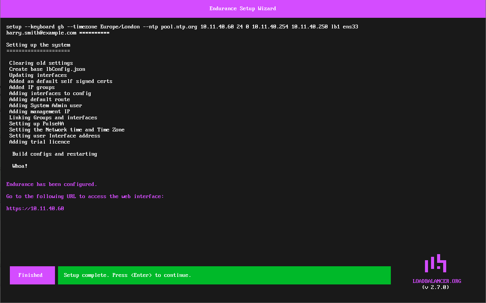Click 'Setting up PulseHA' log line
This screenshot has width=486, height=303.
tap(37, 124)
